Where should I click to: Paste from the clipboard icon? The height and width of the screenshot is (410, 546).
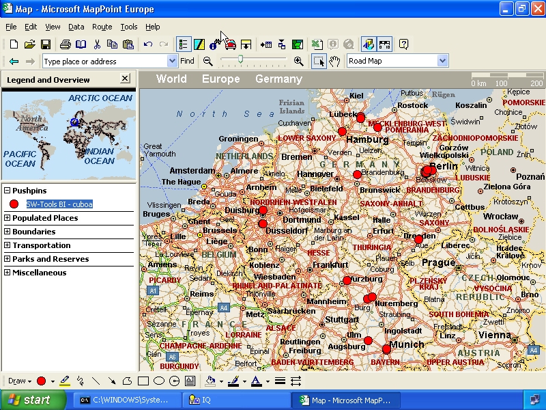pos(128,44)
